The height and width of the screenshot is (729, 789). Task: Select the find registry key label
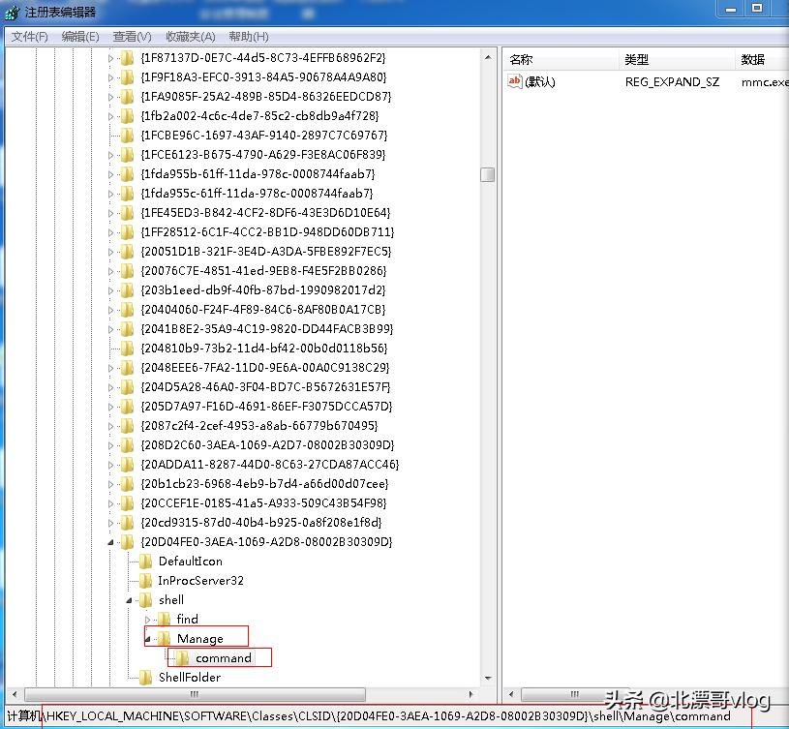coord(188,620)
